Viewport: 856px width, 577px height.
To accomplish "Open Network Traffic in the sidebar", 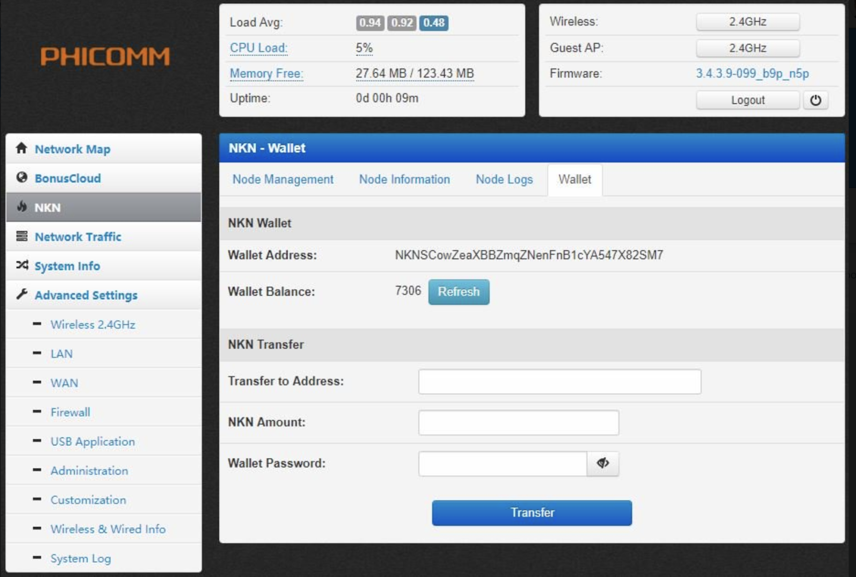I will (104, 236).
